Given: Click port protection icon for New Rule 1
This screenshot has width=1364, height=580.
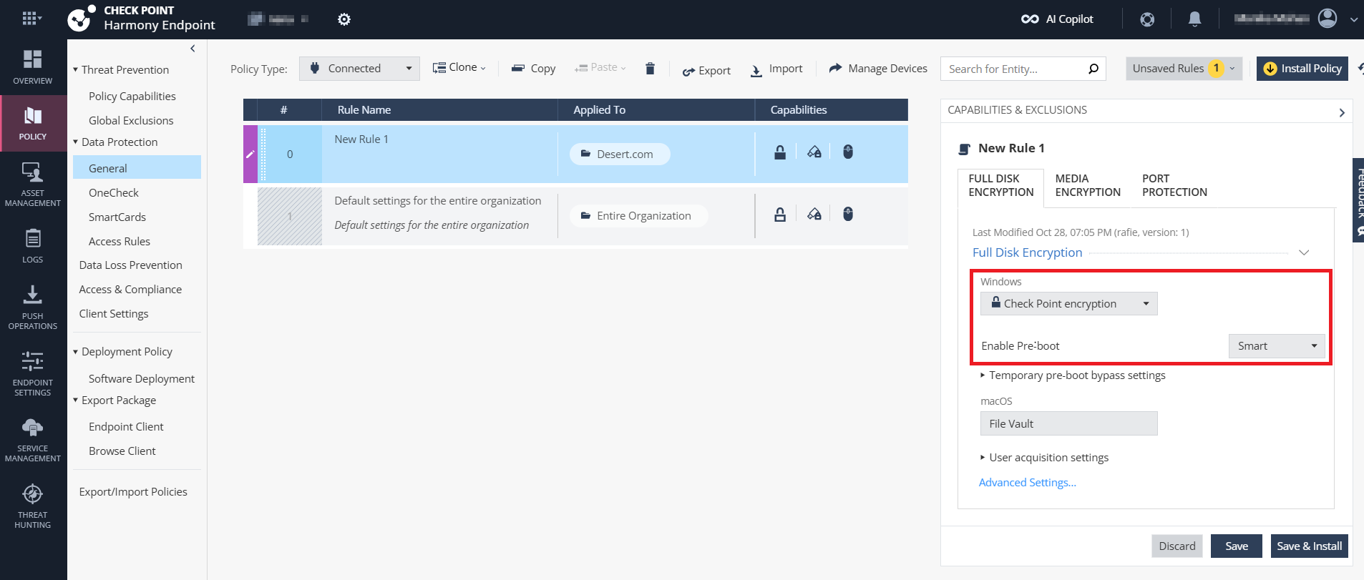Looking at the screenshot, I should tap(848, 152).
